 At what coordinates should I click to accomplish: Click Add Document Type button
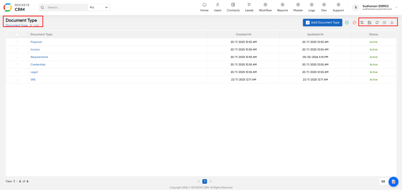click(323, 22)
